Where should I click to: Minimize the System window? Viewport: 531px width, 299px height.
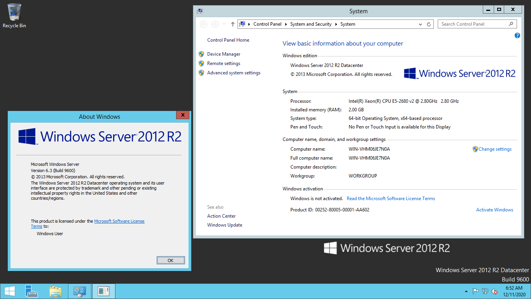489,10
